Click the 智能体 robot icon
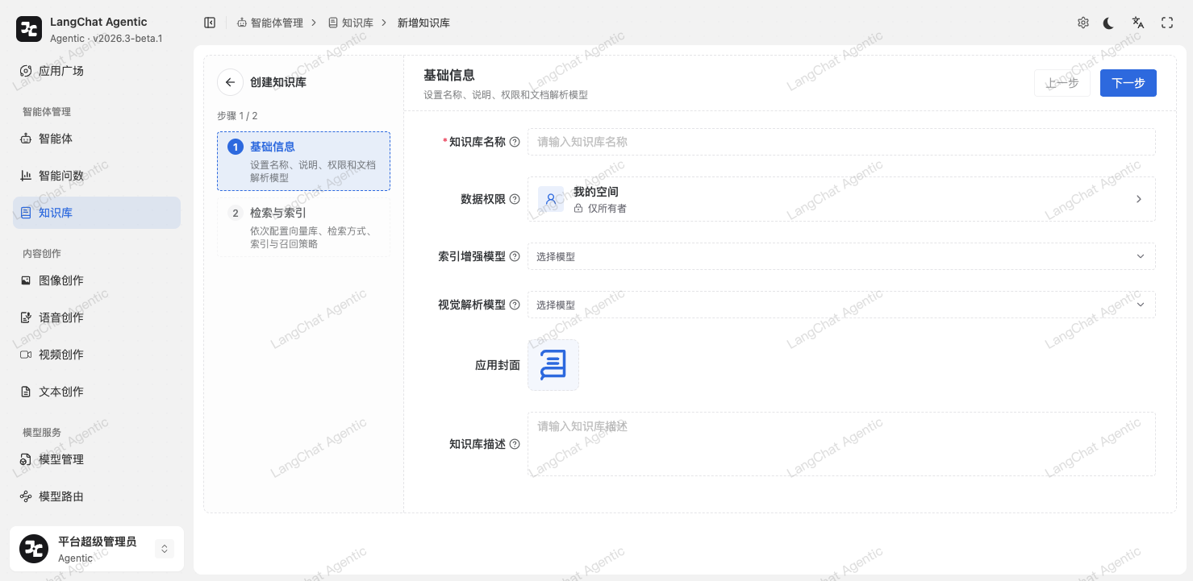 (26, 139)
